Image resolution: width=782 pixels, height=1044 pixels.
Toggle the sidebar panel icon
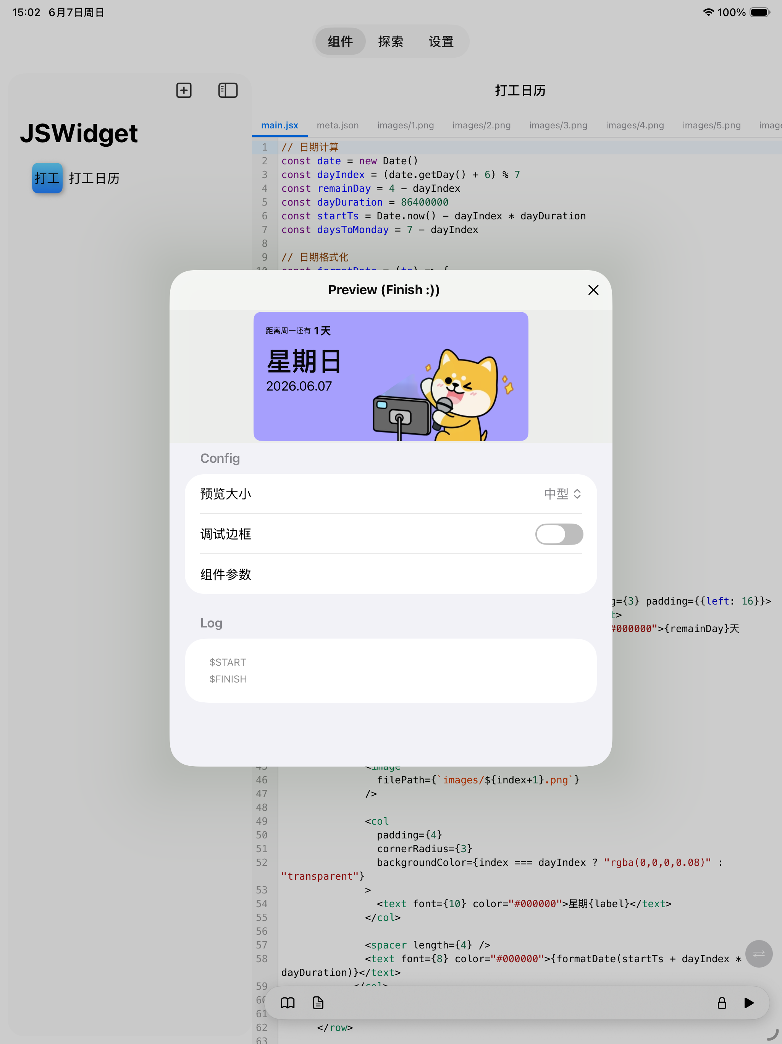pos(228,90)
